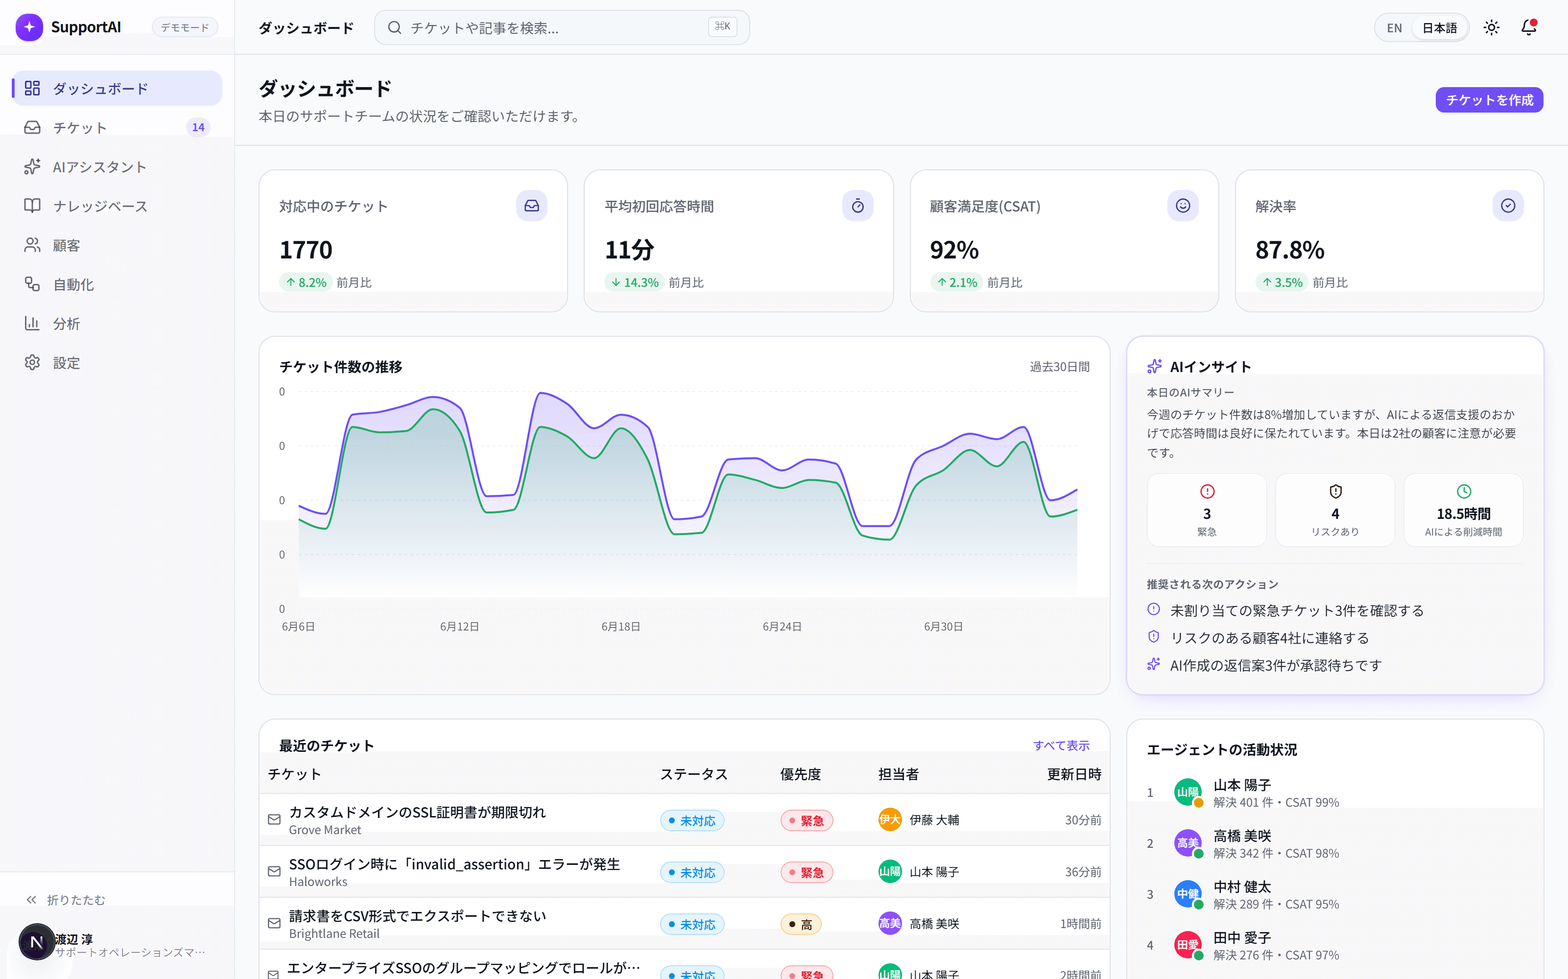This screenshot has width=1568, height=979.
Task: Toggle the light/dark theme sun icon
Action: [1492, 27]
